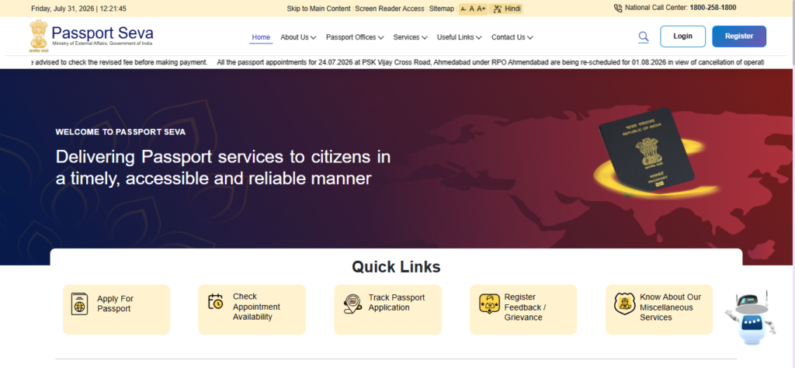This screenshot has height=368, width=795.
Task: Click the search magnifier icon
Action: 643,36
